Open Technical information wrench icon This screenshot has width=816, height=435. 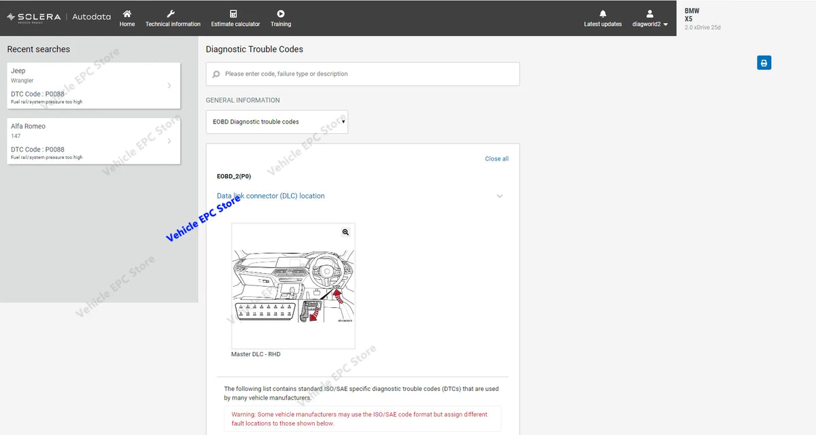pos(171,14)
